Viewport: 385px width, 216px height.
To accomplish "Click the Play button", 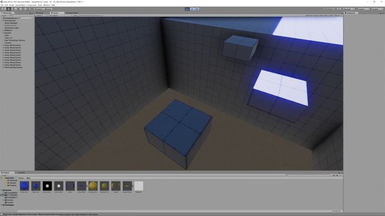I will (187, 9).
